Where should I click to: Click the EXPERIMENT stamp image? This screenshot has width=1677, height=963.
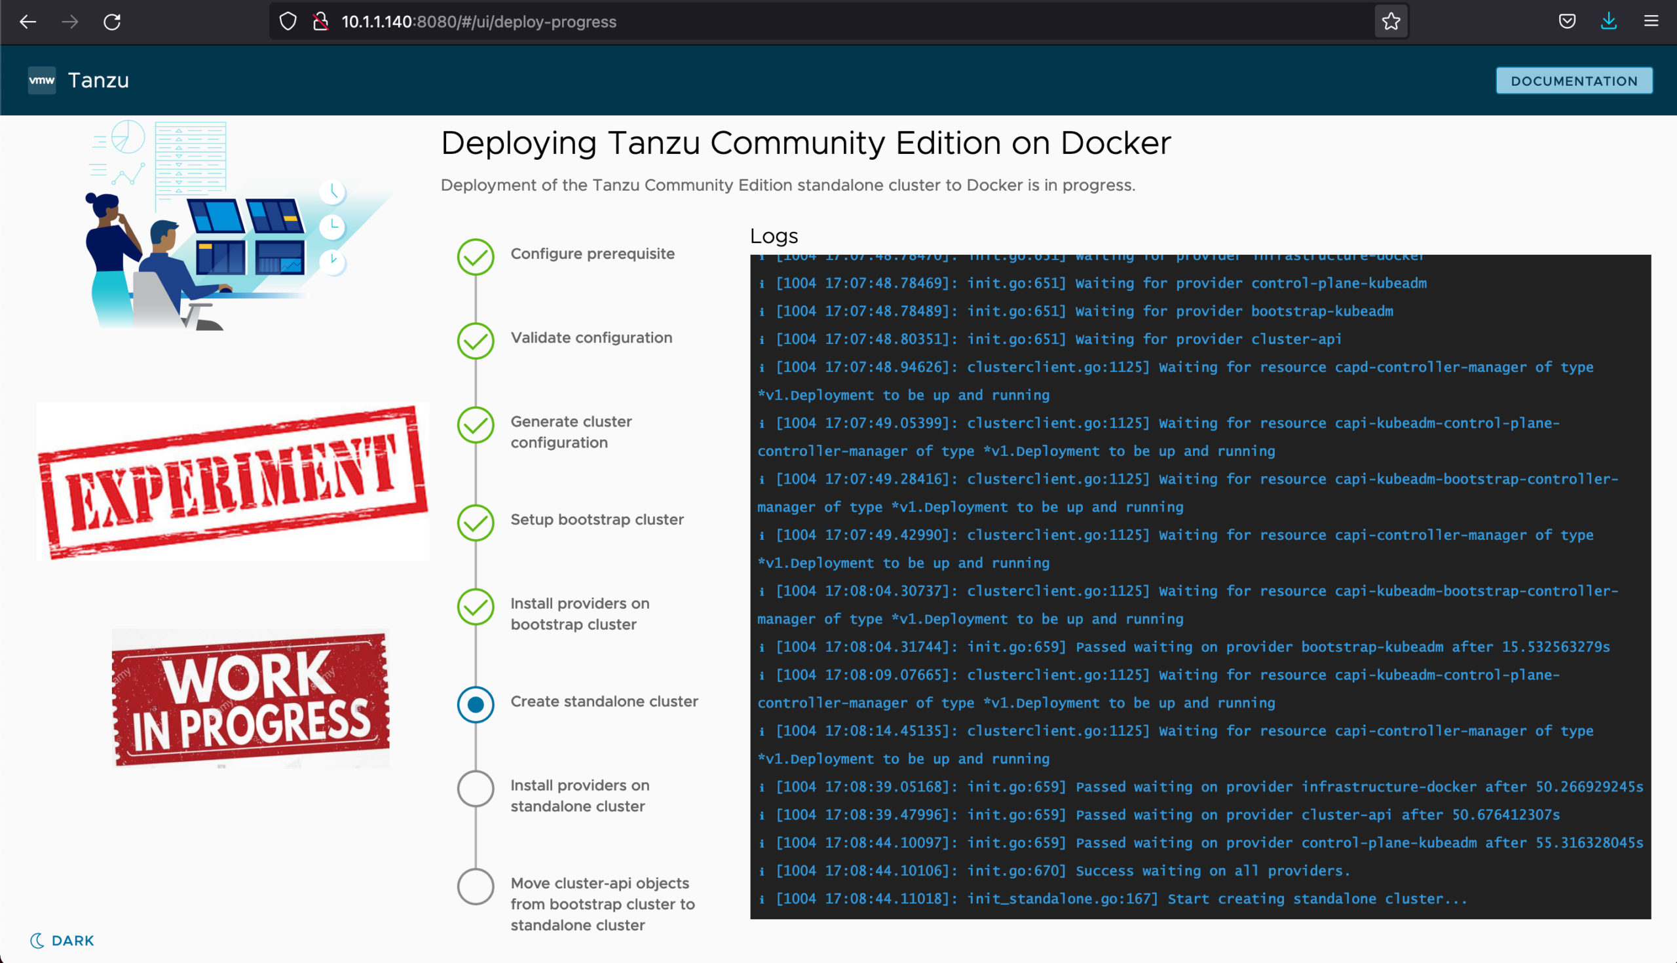pos(233,482)
